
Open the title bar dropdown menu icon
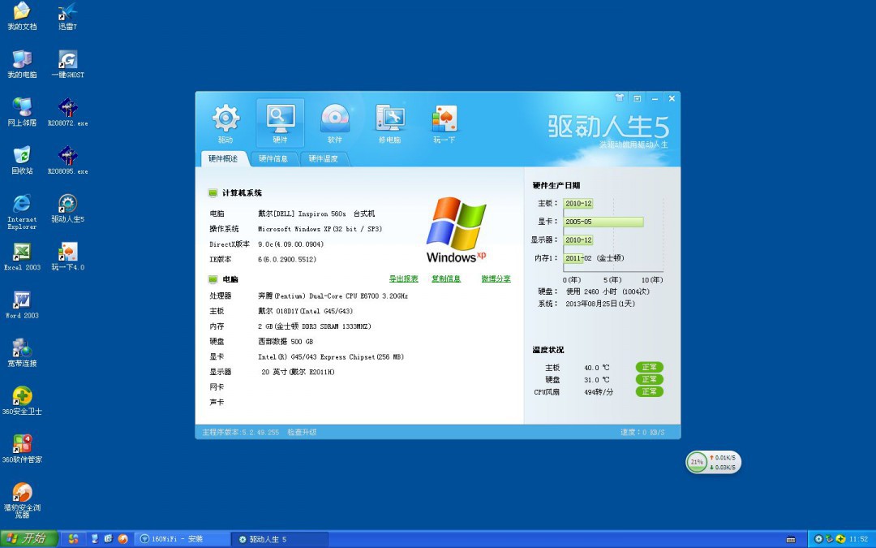click(x=637, y=98)
